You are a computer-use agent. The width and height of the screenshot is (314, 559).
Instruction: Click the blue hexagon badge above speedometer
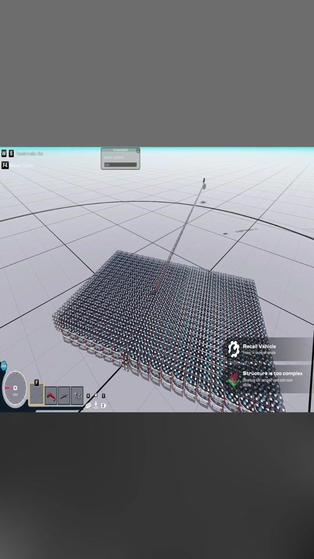coord(3,366)
